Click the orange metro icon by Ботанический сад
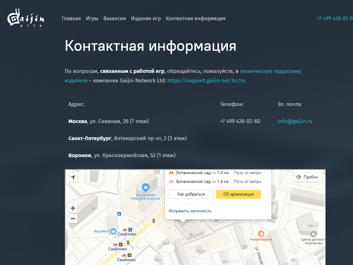Screen dimensions: 353x265 [171, 173]
